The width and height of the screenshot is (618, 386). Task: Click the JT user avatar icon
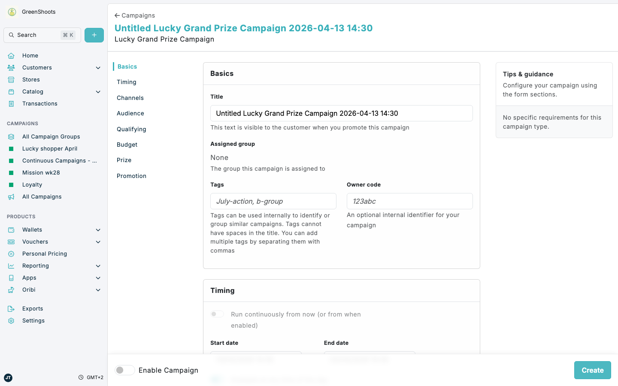(x=8, y=378)
